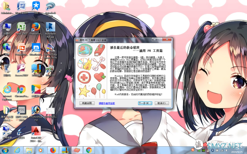
Task: Open the 鸣谢说明 acknowledgments button
Action: coord(87,103)
